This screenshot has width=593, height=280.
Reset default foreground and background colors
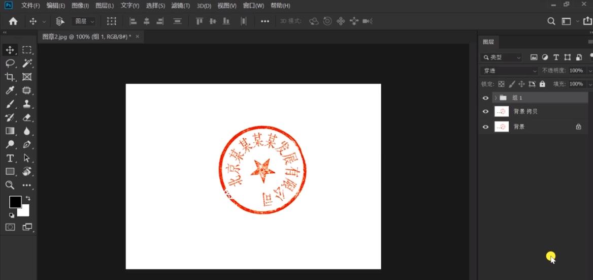(12, 215)
